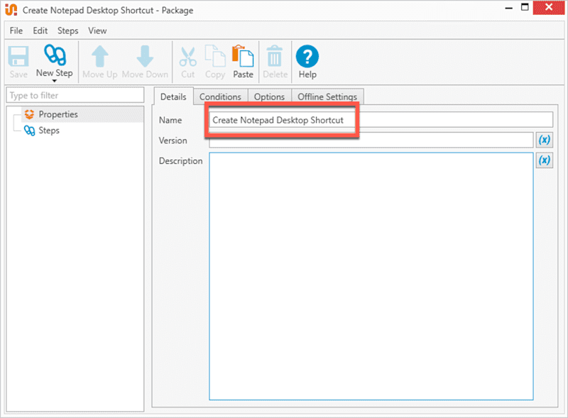Viewport: 568px width, 418px height.
Task: Switch to the Conditions tab
Action: point(220,97)
